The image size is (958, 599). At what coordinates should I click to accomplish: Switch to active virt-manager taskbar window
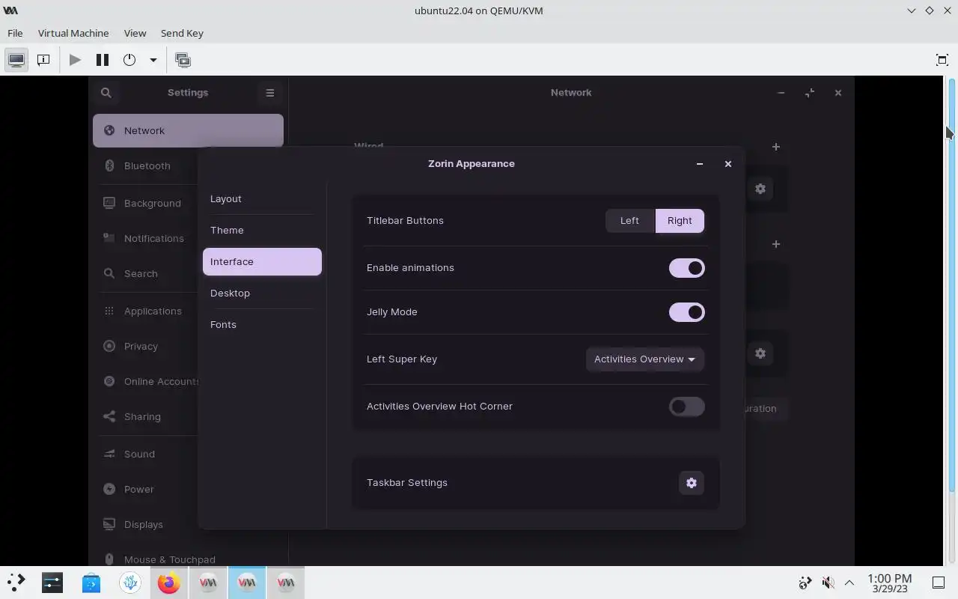tap(247, 583)
